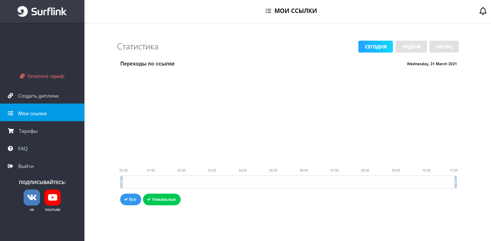Open Мои ссылки in the sidebar
Viewport: 491px width, 241px height.
click(32, 113)
